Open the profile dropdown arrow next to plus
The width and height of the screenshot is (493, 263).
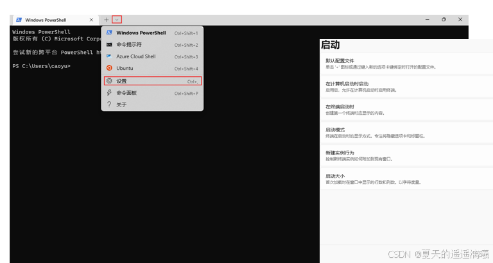[x=117, y=19]
